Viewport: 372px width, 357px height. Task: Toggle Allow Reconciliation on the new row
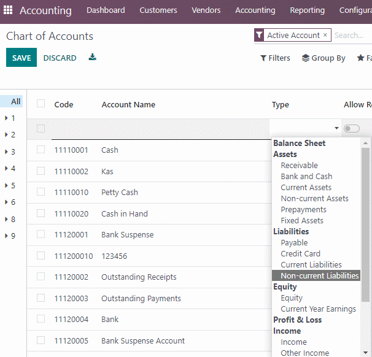coord(352,128)
